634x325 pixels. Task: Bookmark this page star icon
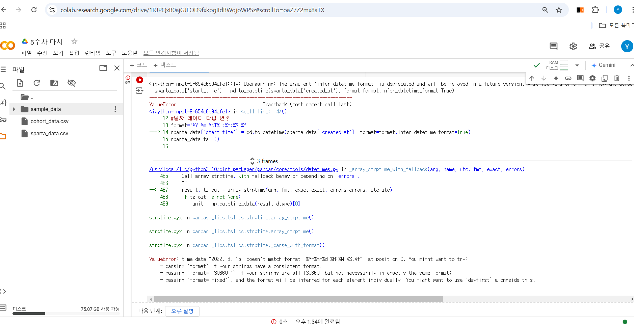(x=559, y=10)
